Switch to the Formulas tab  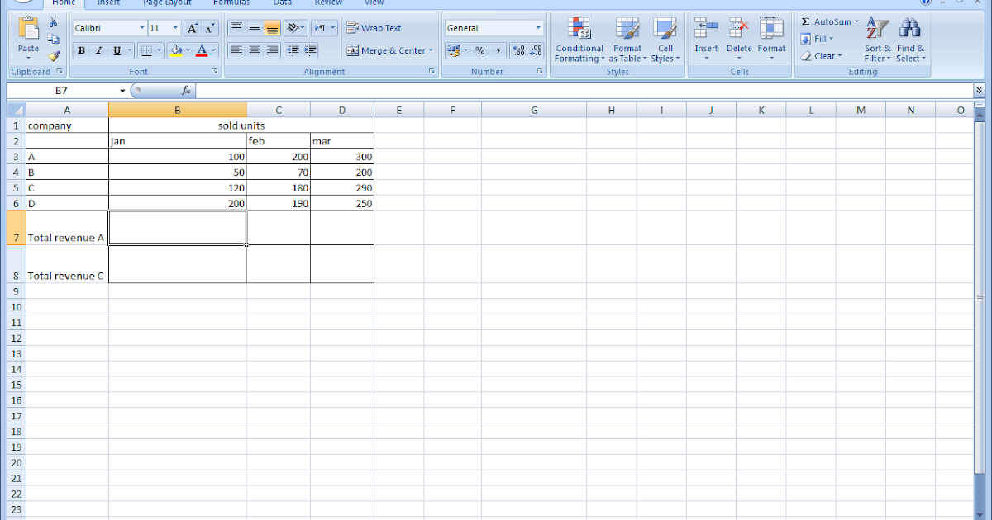pyautogui.click(x=231, y=3)
